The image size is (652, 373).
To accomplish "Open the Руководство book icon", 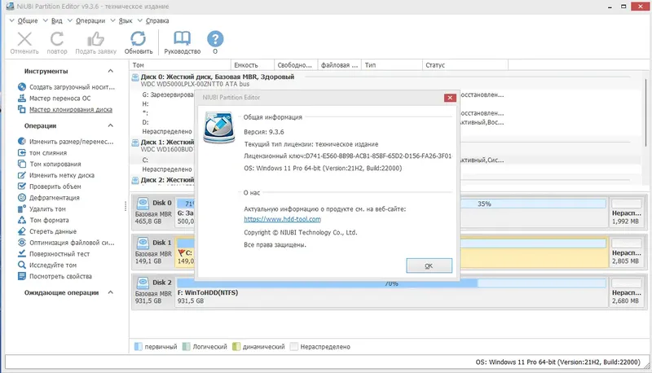I will [x=182, y=38].
